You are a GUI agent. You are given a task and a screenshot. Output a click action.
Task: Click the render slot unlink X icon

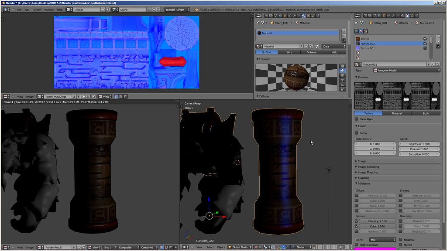[83, 248]
